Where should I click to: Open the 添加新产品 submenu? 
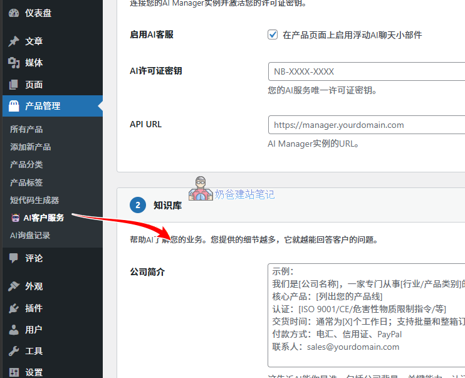(x=31, y=147)
